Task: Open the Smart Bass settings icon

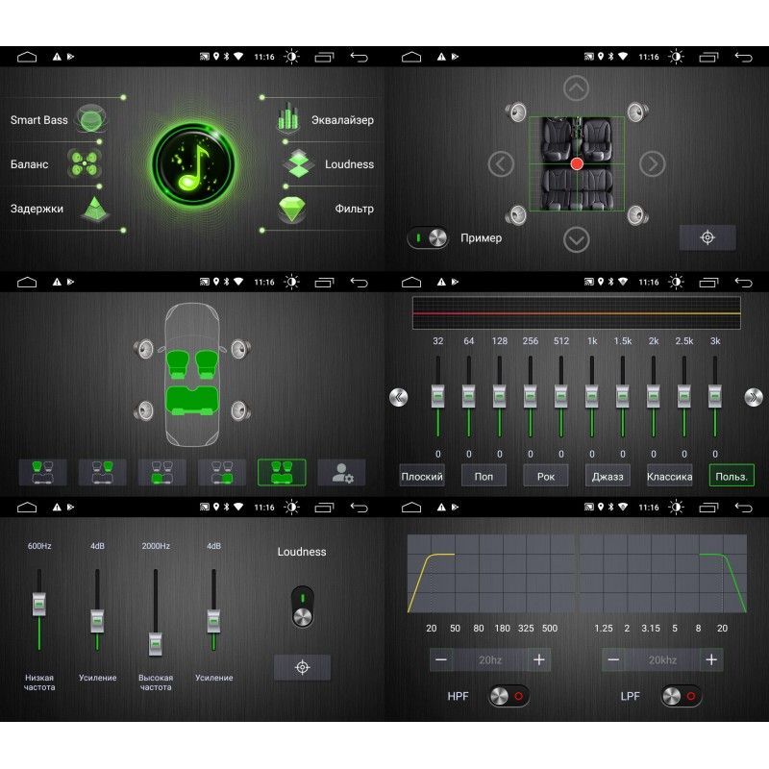Action: coord(90,120)
